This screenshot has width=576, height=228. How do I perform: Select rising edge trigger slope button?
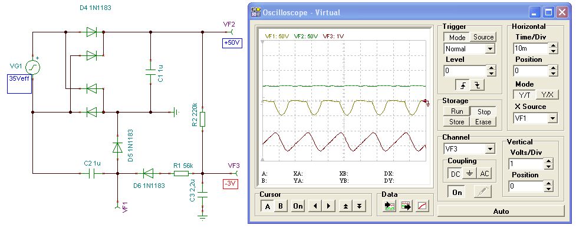pyautogui.click(x=462, y=85)
